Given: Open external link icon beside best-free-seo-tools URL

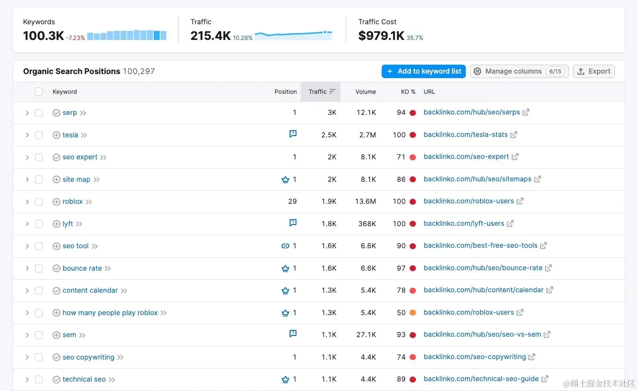Looking at the screenshot, I should (x=543, y=246).
